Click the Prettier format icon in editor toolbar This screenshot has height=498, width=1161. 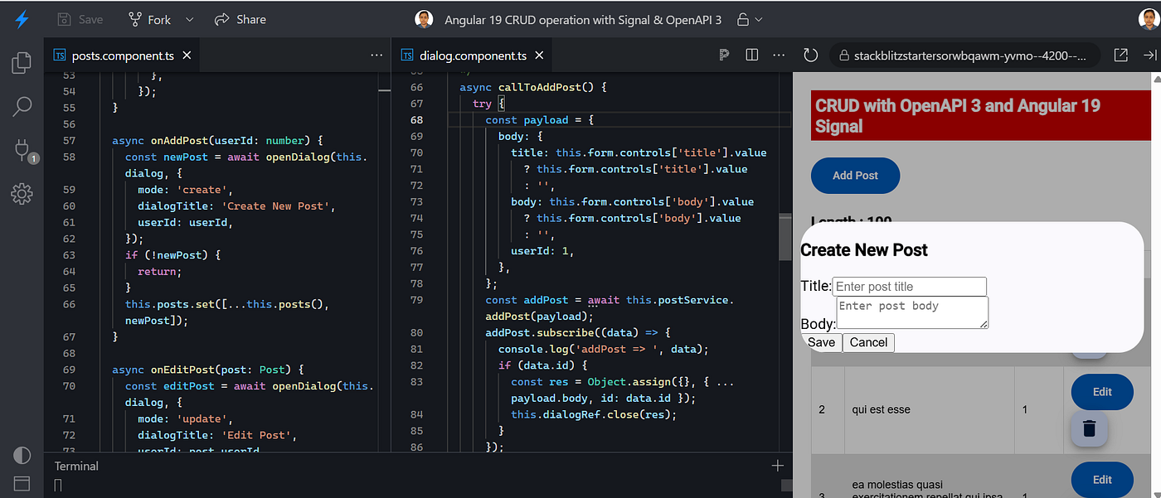[724, 56]
